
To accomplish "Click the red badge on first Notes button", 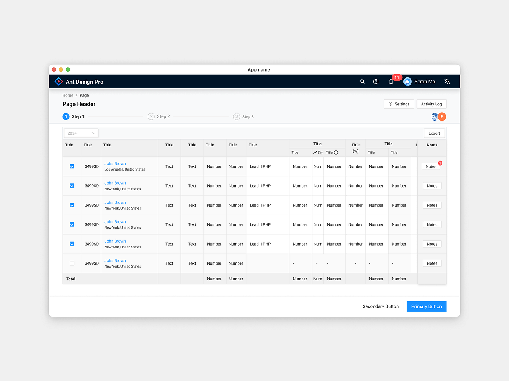I will click(x=440, y=163).
